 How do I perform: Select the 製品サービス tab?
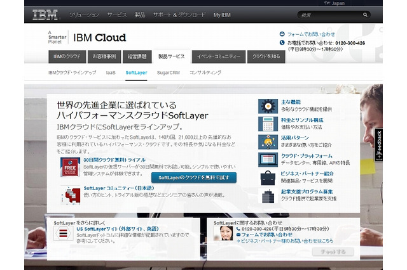pos(172,56)
